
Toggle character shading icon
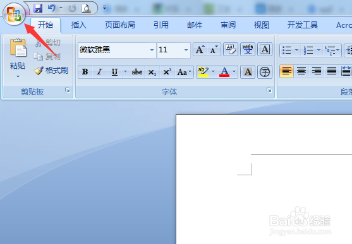coord(248,72)
